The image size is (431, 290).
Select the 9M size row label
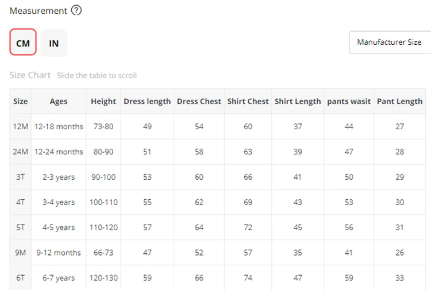(x=20, y=253)
